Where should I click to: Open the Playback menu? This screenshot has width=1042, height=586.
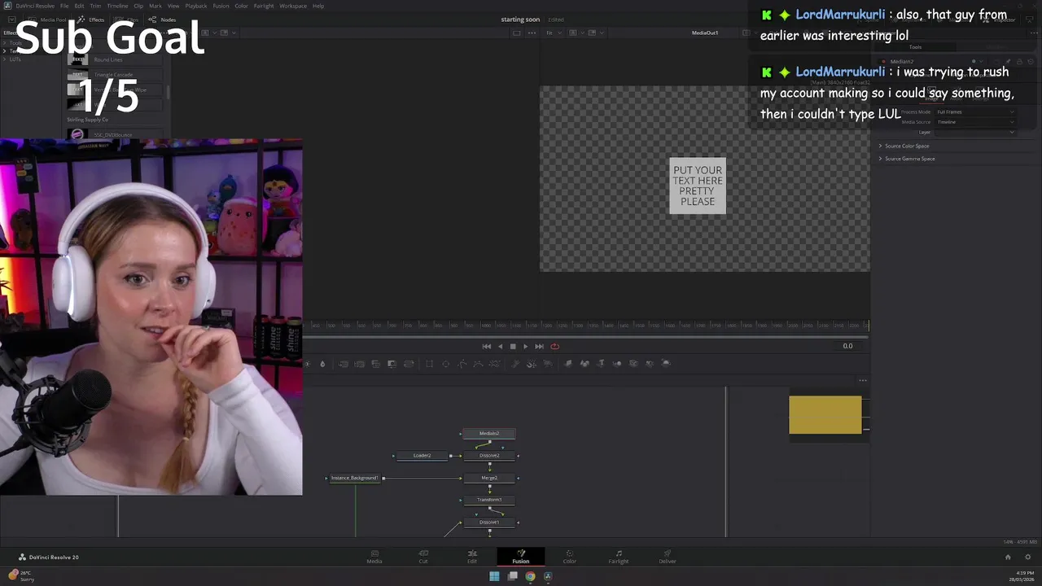pos(196,6)
